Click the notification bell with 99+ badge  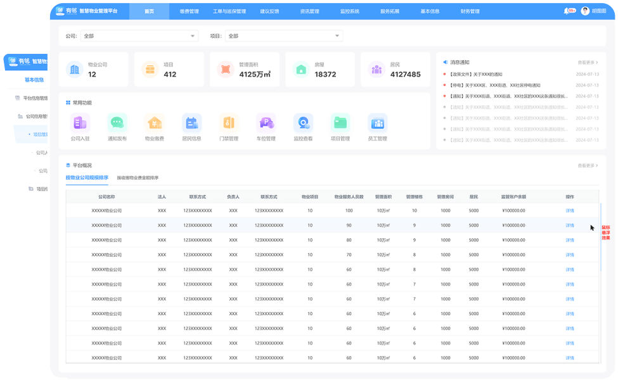[567, 11]
